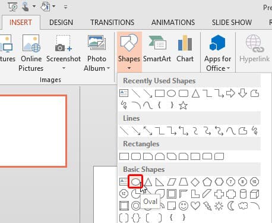Select the Hexagon shape
The height and width of the screenshot is (223, 272).
(219, 182)
